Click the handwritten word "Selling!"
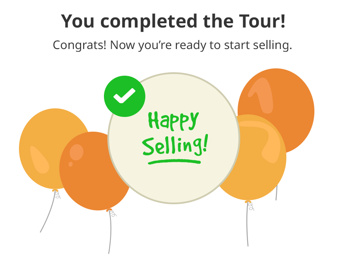 175,145
